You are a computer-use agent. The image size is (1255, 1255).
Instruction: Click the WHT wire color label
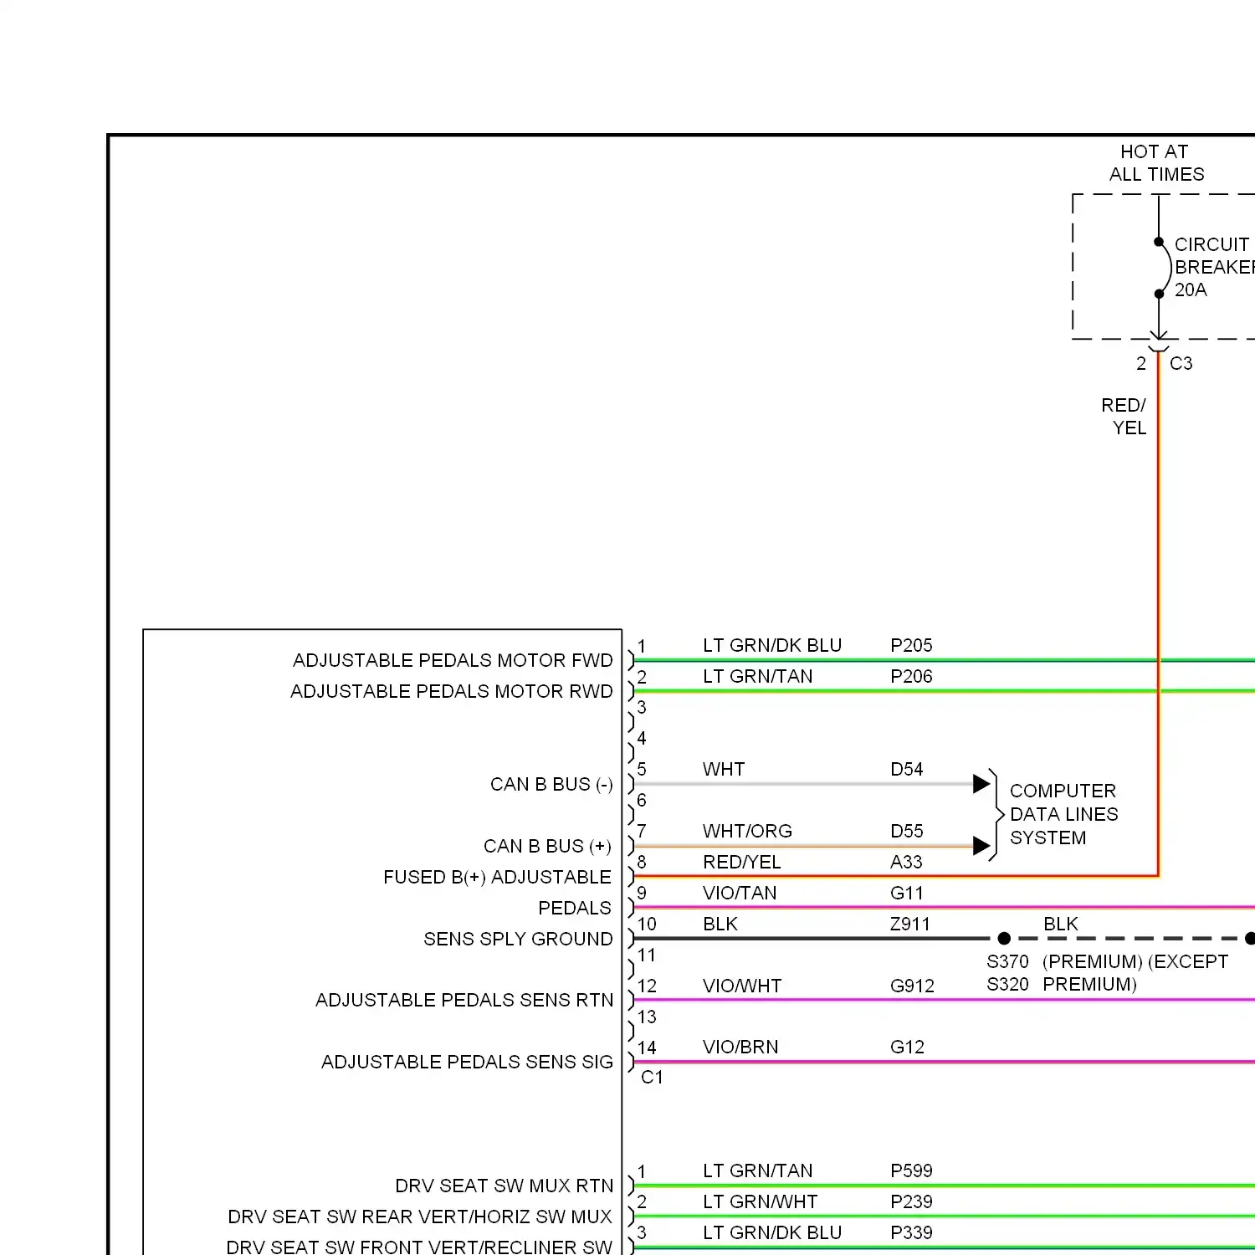(724, 769)
